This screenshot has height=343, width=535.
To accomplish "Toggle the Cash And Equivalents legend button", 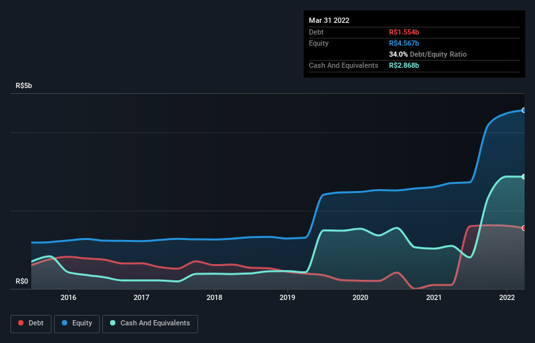I will click(x=150, y=323).
